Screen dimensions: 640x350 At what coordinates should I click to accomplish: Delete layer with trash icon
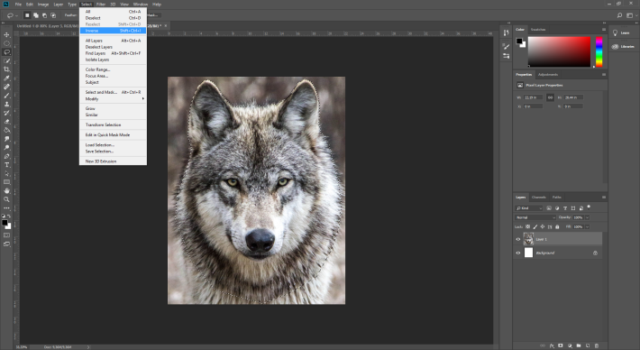pos(597,345)
